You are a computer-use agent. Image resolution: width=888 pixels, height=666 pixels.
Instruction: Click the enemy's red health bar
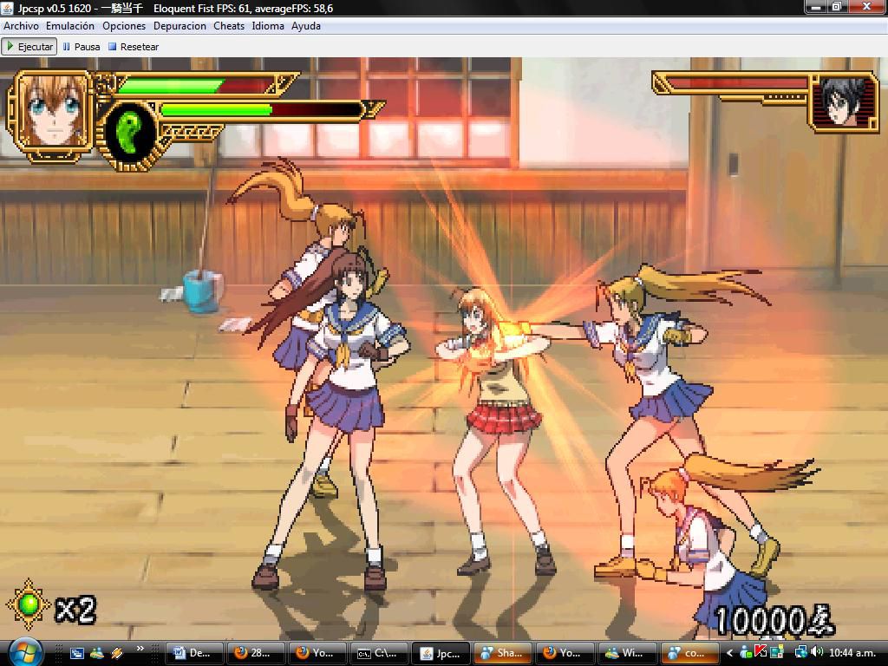(739, 84)
